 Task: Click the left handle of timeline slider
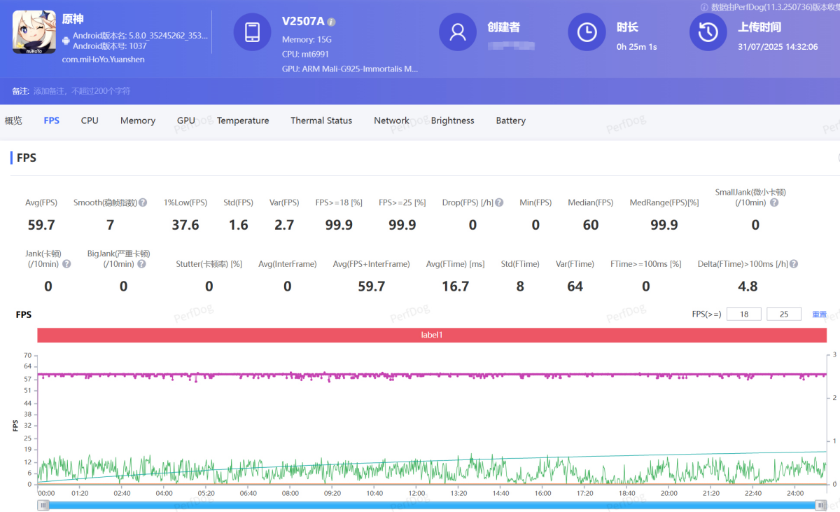pyautogui.click(x=43, y=505)
